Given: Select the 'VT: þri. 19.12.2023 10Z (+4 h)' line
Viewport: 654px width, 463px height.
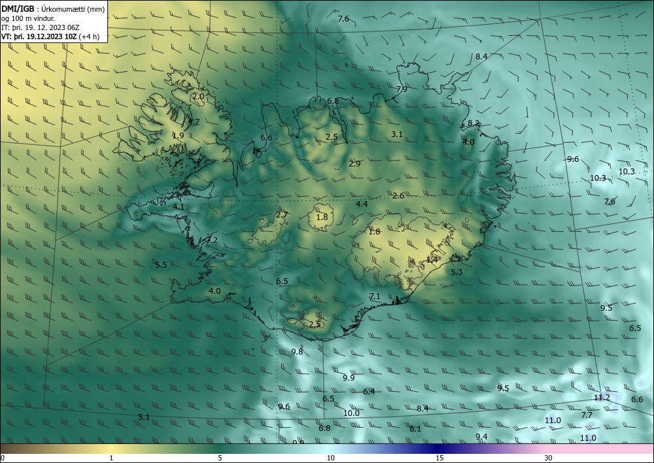Looking at the screenshot, I should click(50, 36).
